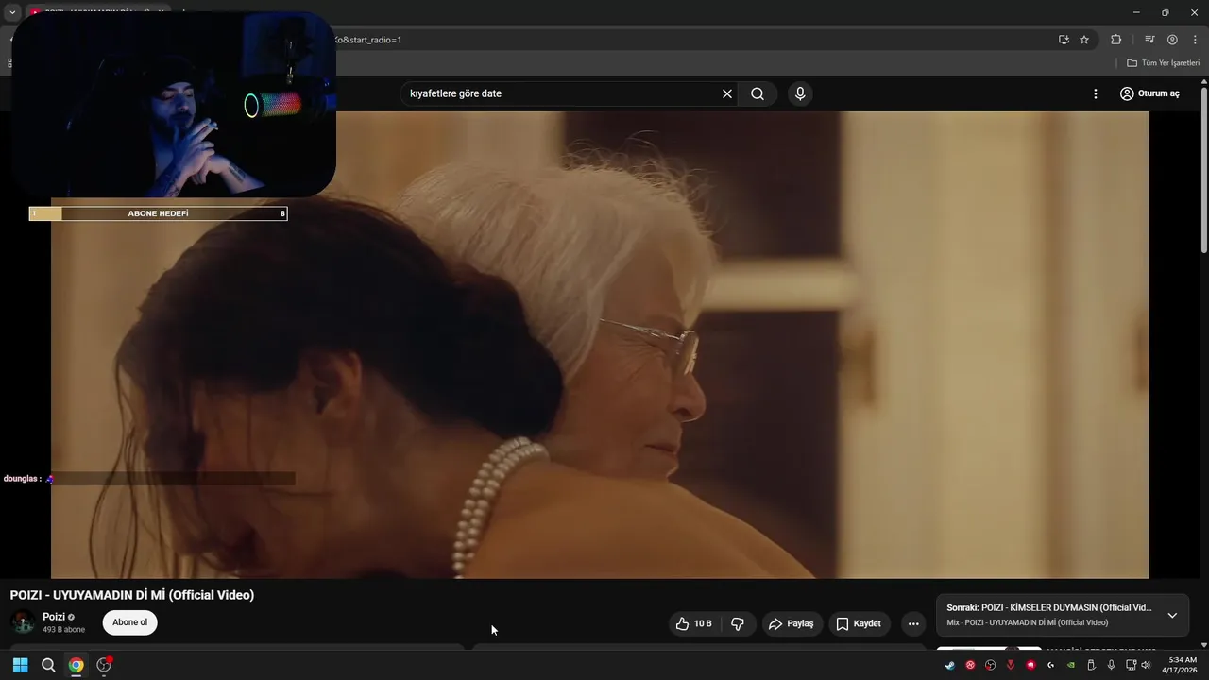Click the 493 B abone subscriber count
This screenshot has height=680, width=1209.
63,630
